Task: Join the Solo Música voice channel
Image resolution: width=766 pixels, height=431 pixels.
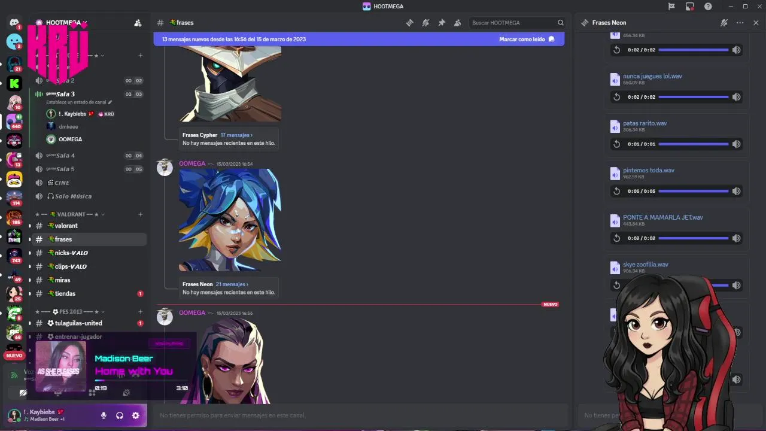Action: point(89,196)
